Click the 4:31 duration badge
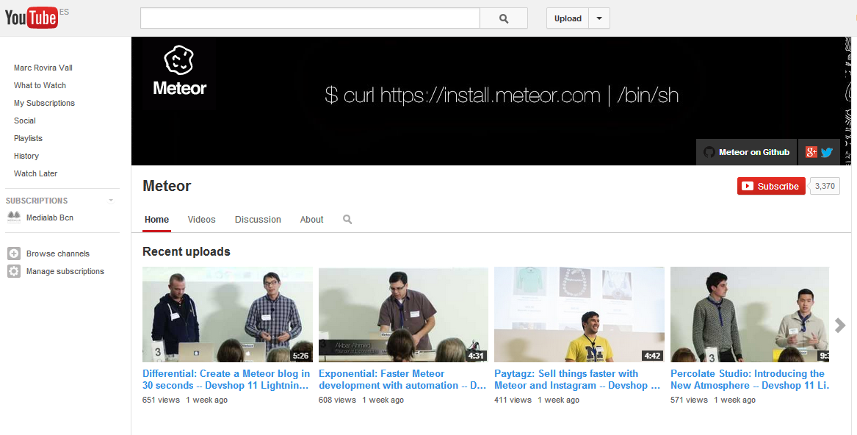Image resolution: width=857 pixels, height=435 pixels. [x=477, y=356]
